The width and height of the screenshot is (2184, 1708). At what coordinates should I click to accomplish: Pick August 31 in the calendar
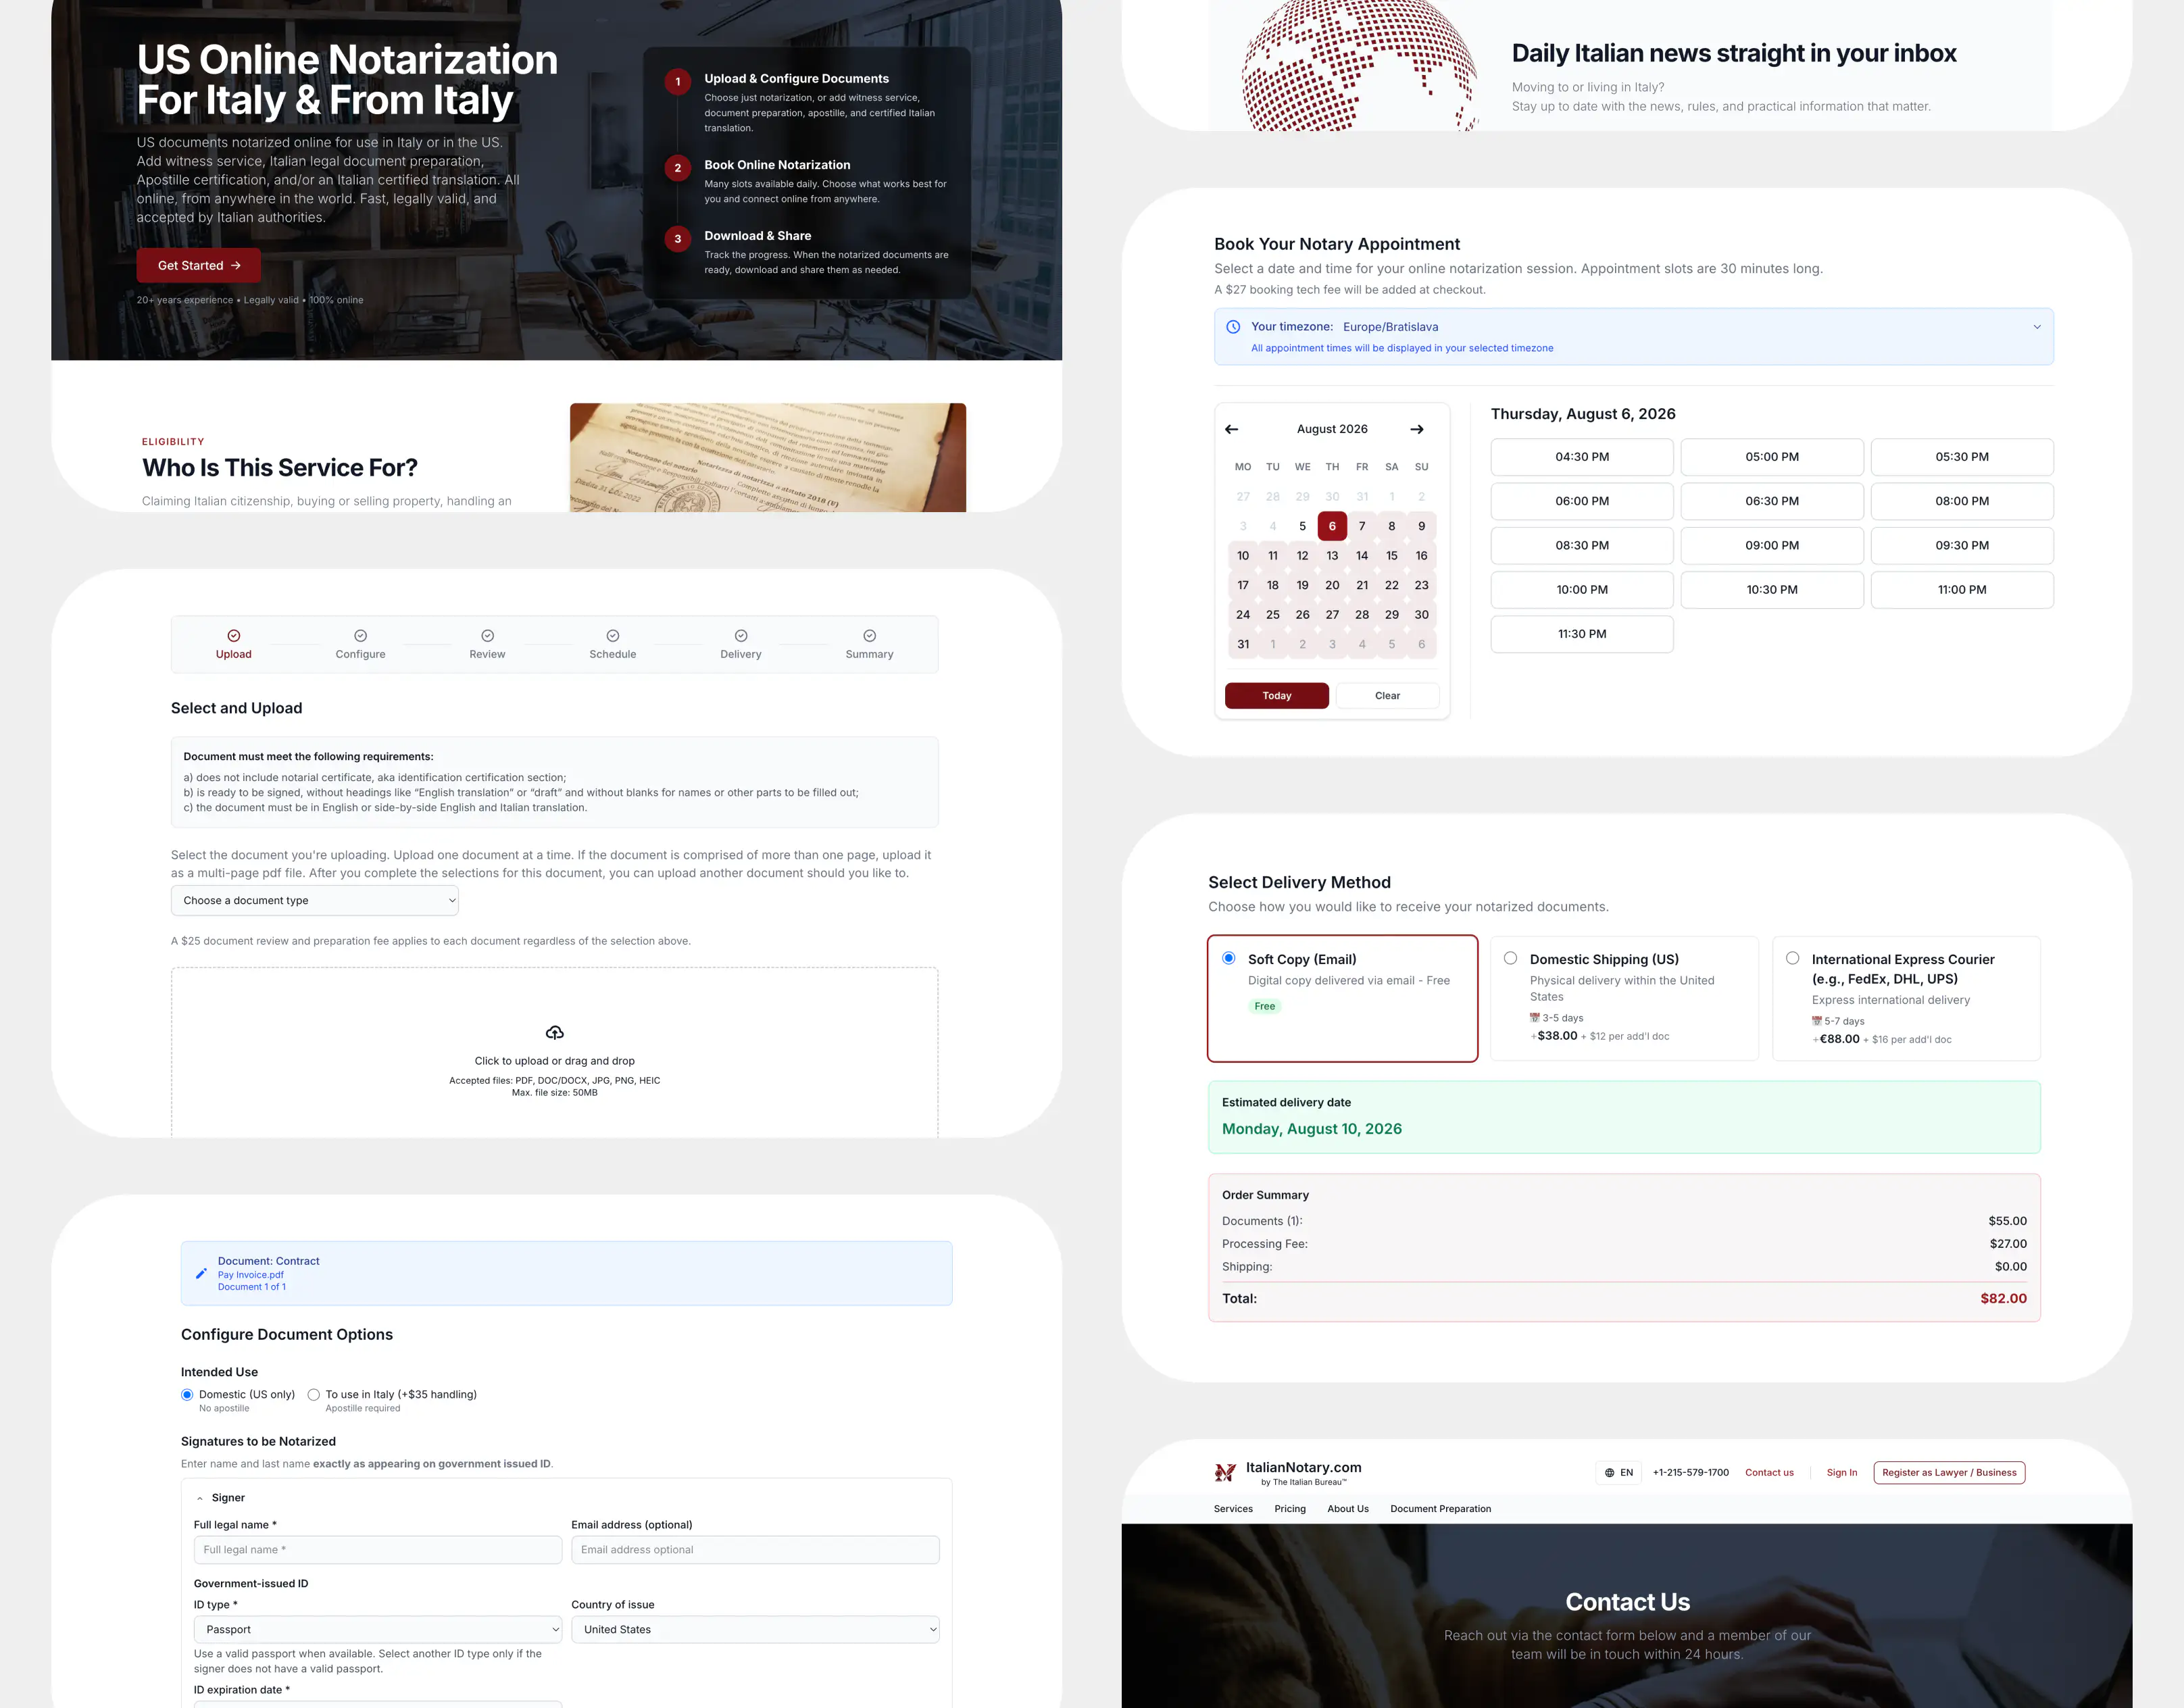[x=1243, y=644]
